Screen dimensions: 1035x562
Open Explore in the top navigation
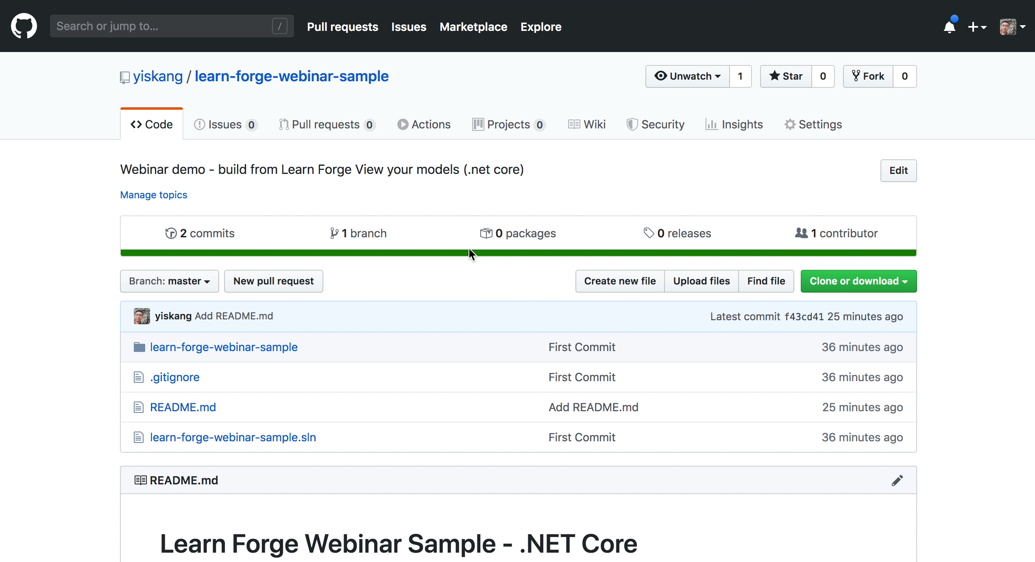[541, 27]
